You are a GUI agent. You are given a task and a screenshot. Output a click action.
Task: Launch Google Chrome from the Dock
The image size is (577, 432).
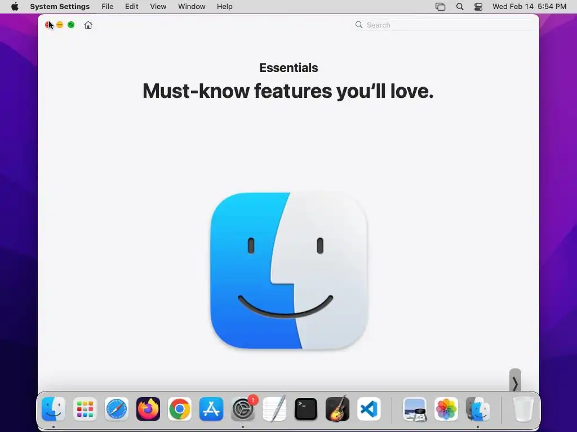[180, 409]
